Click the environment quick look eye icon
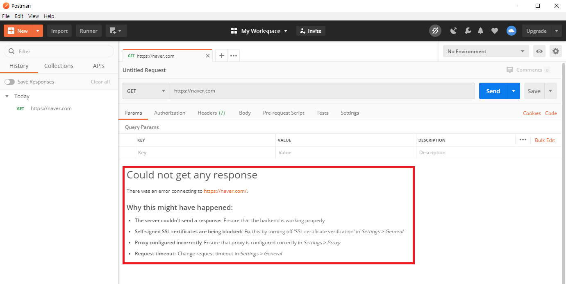 [539, 51]
